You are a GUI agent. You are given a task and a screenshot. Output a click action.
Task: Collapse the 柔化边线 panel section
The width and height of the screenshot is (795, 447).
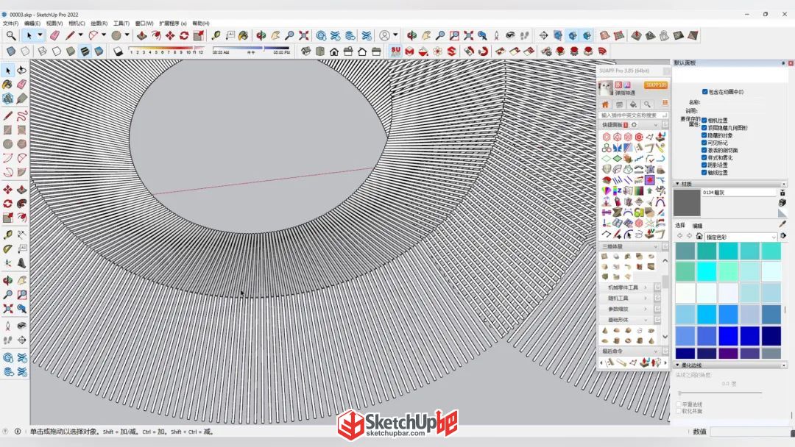678,365
